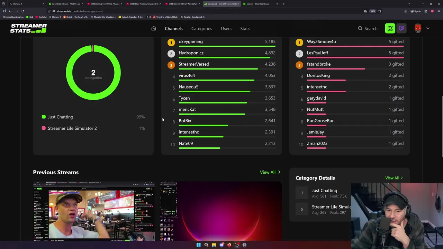Click the browser reload button
The height and width of the screenshot is (249, 443).
coord(23,11)
